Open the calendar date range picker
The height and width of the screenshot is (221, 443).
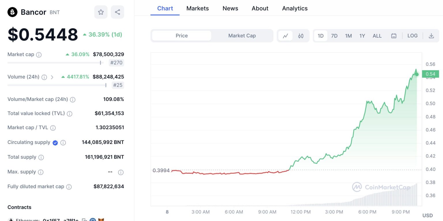(394, 36)
